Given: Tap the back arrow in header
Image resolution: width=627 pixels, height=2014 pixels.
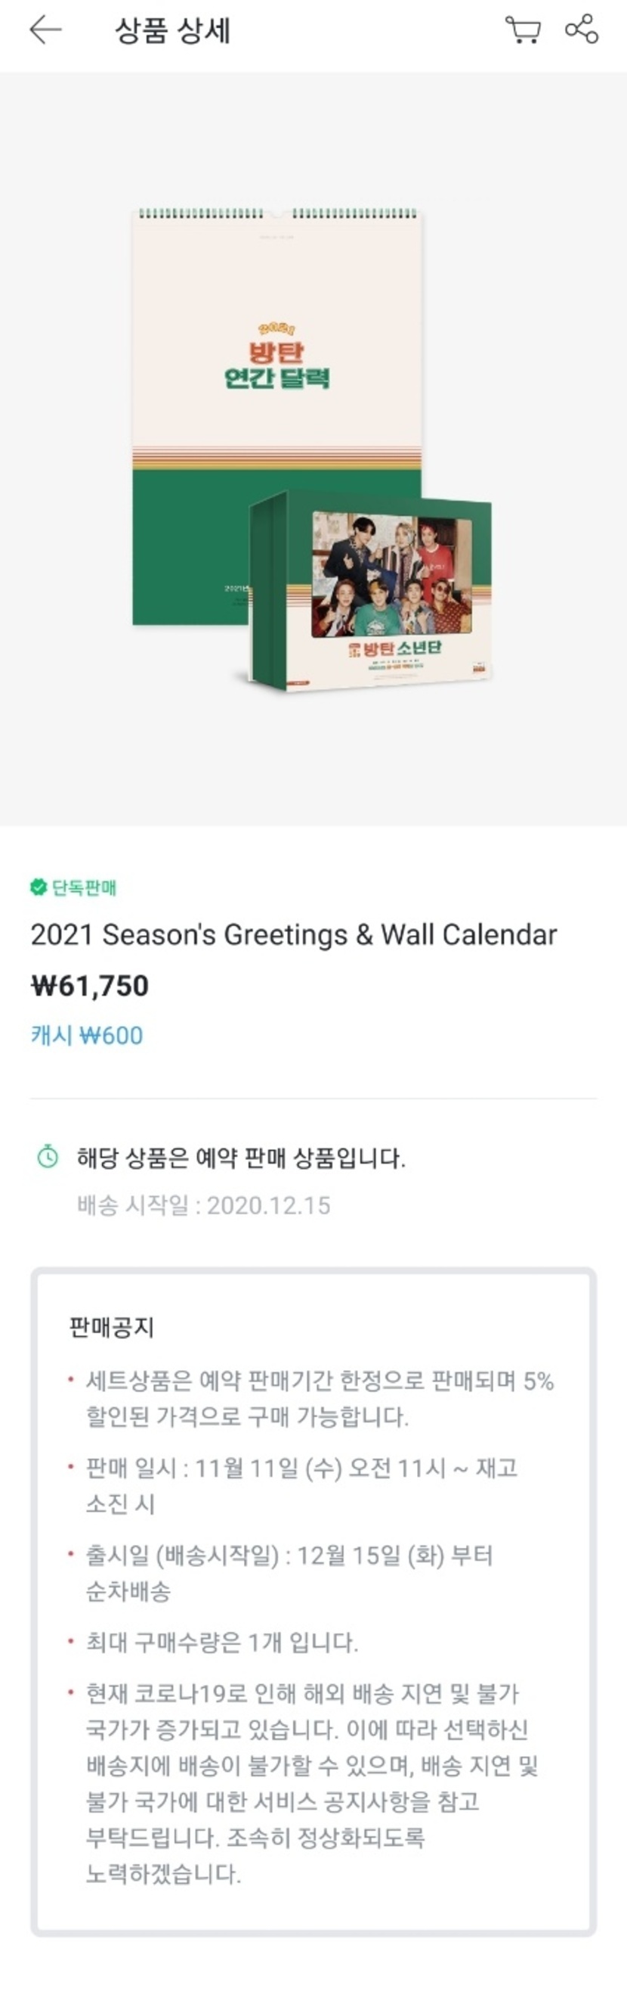Looking at the screenshot, I should (x=45, y=30).
